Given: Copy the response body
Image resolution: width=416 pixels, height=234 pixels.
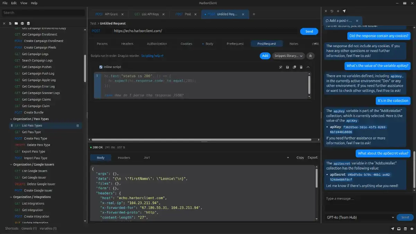Looking at the screenshot, I should [x=300, y=158].
